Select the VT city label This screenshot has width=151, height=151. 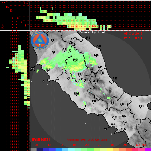click(x=69, y=78)
